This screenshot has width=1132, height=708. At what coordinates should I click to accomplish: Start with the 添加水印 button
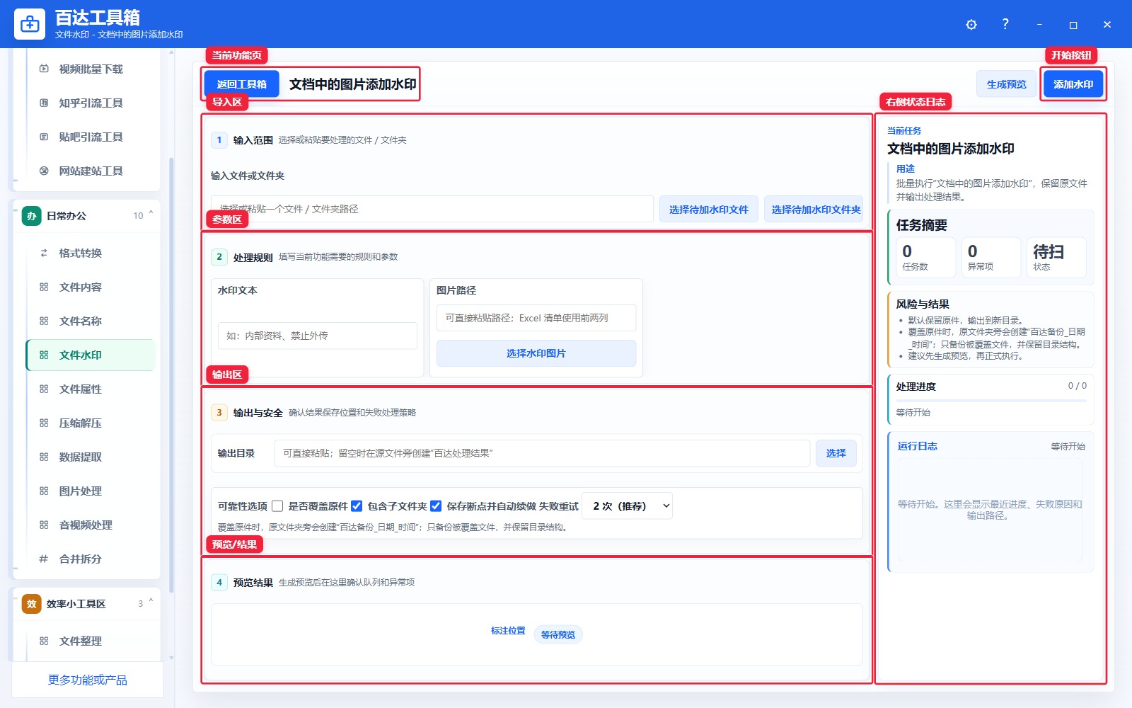pos(1073,84)
